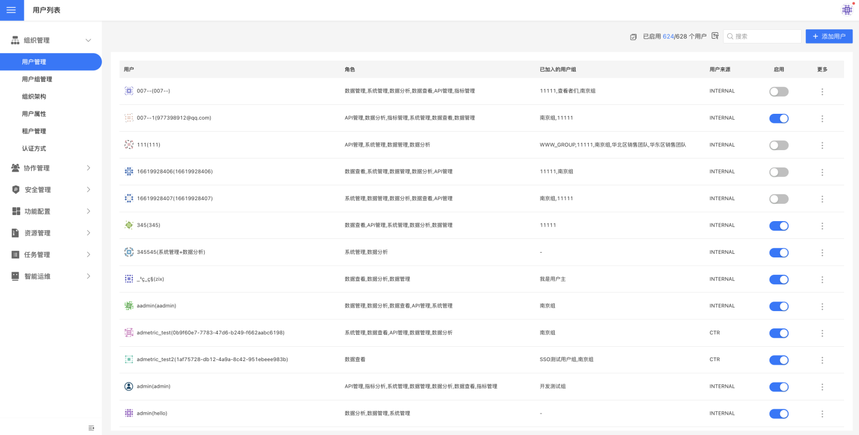Enable user 16619928406 toggle switch
Viewport: 859px width, 435px height.
click(778, 172)
